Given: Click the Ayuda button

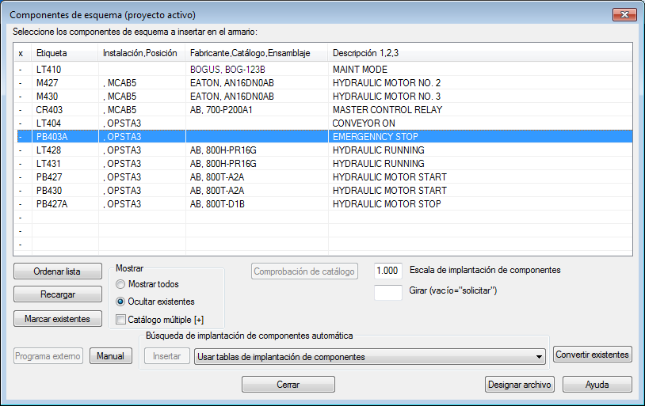Looking at the screenshot, I should (597, 384).
